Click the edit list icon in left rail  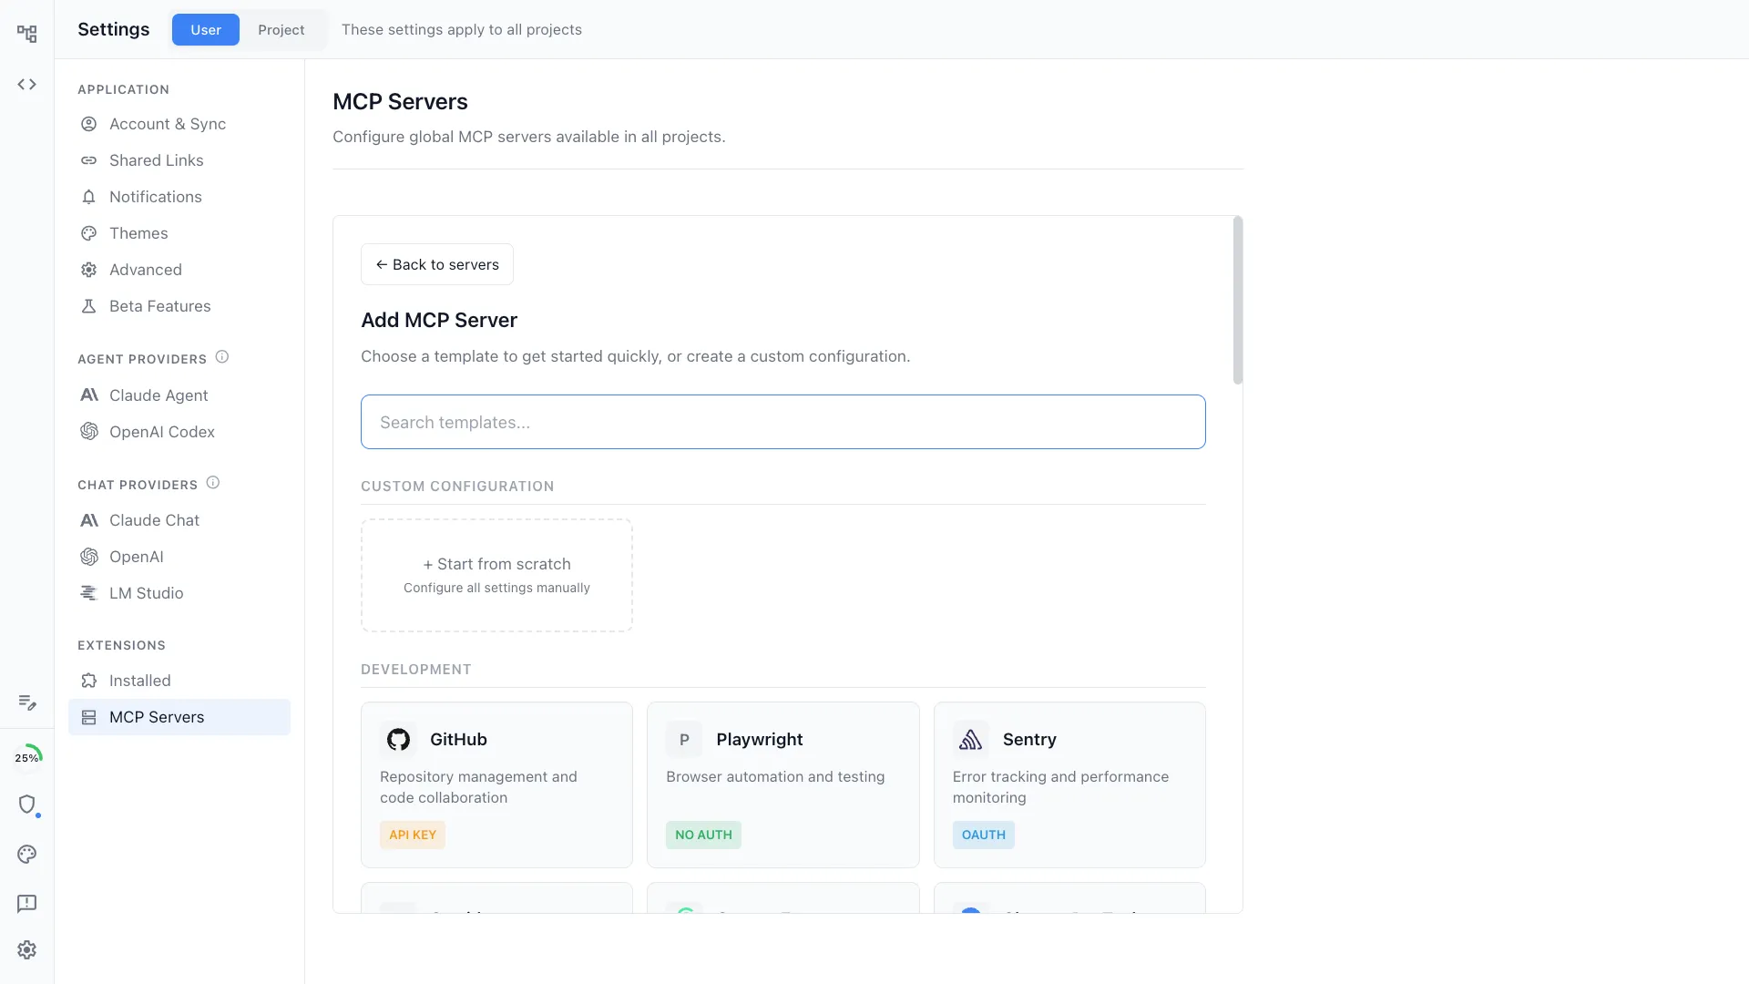[x=27, y=702]
